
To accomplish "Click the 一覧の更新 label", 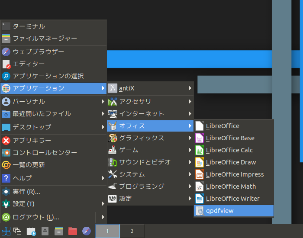I will coord(29,165).
